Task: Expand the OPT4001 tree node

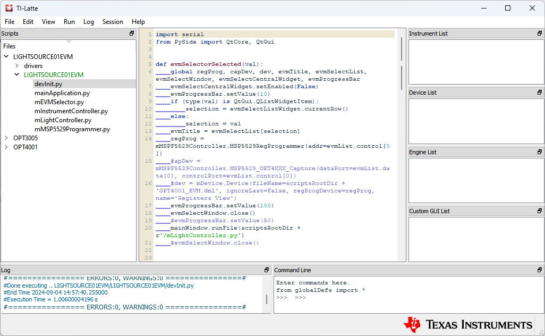Action: 6,147
